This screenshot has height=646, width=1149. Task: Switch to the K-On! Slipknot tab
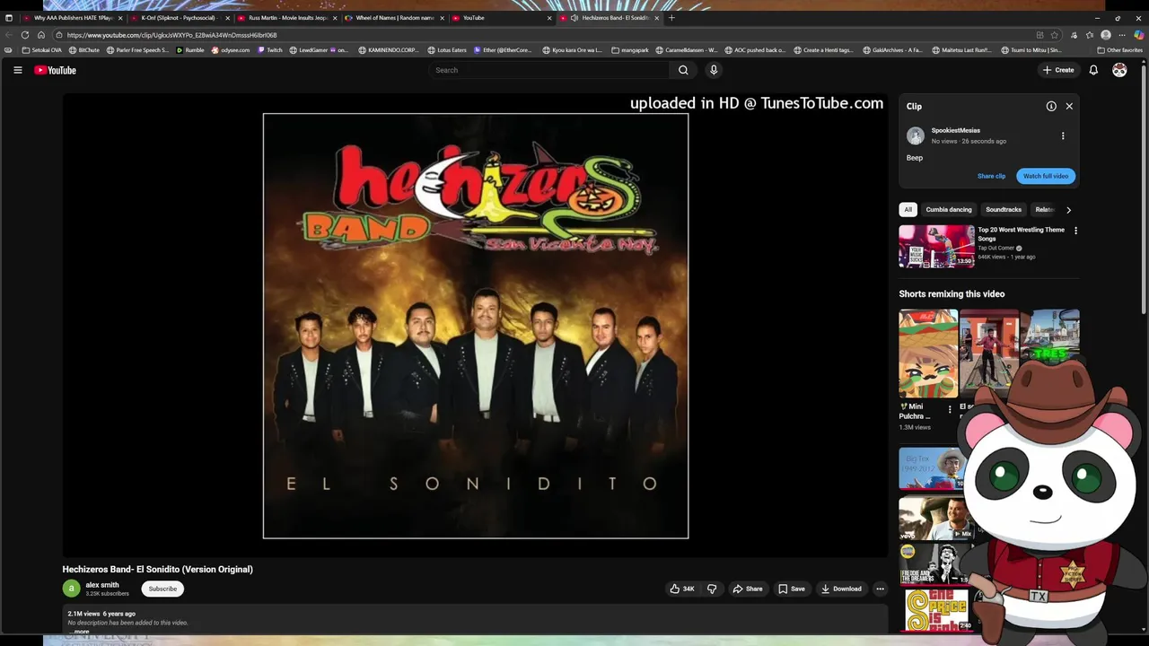pyautogui.click(x=179, y=18)
